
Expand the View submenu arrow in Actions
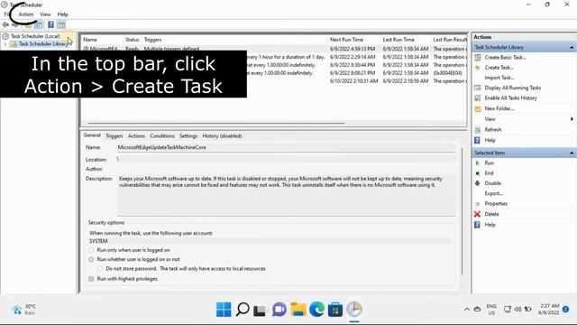coord(572,119)
